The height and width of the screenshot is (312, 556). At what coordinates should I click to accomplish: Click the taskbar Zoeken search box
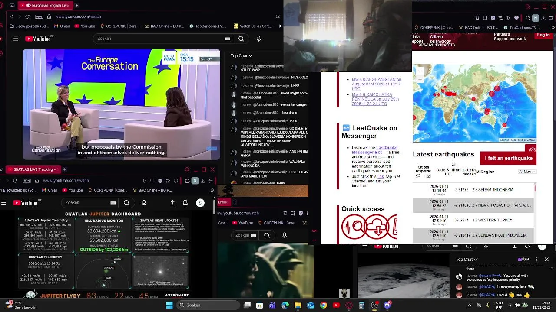[x=208, y=305]
